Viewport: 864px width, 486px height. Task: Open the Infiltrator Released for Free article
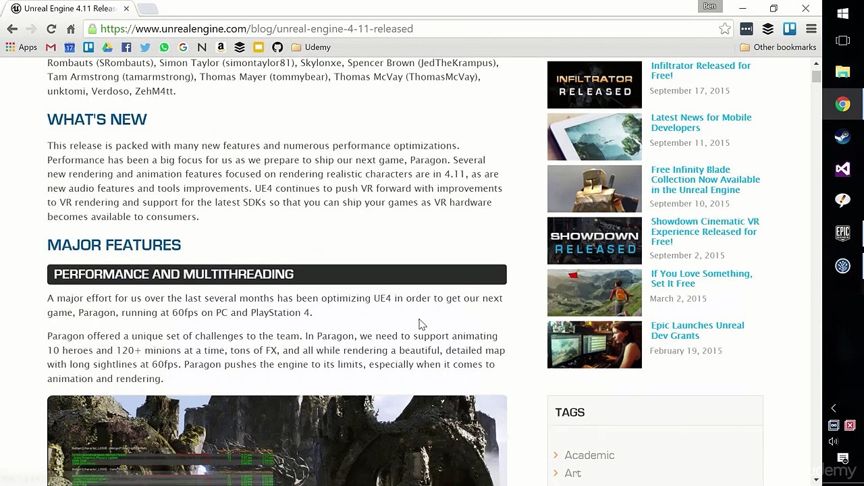[701, 70]
